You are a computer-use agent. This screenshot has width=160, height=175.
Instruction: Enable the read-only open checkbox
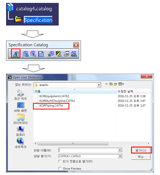pos(60,161)
